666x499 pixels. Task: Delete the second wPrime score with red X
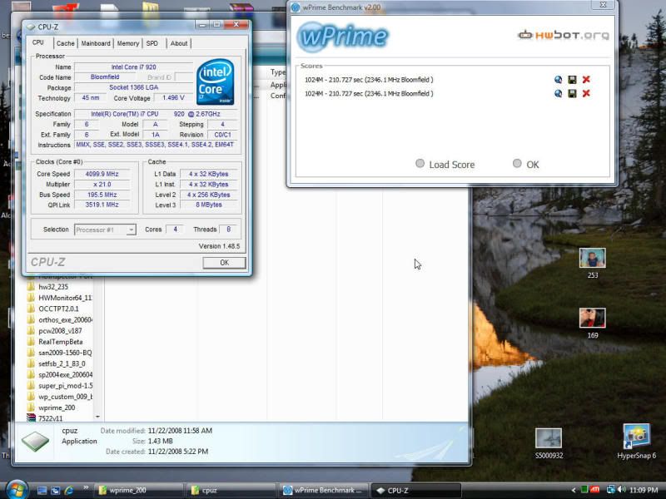(586, 93)
